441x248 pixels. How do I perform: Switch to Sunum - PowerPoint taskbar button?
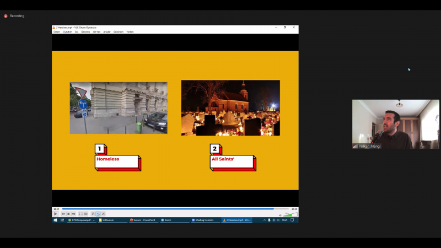click(143, 220)
